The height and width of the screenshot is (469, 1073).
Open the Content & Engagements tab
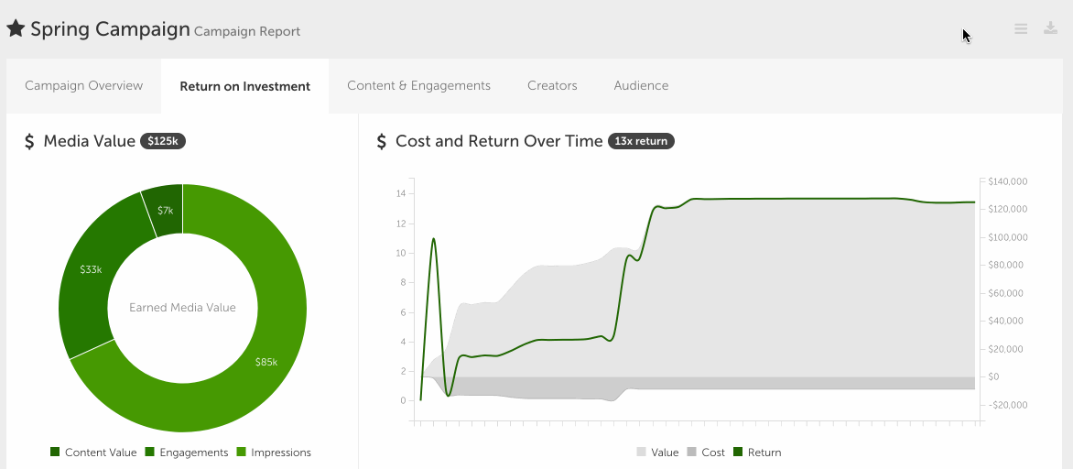(x=418, y=86)
